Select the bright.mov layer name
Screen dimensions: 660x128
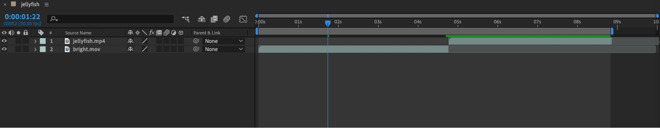[87, 49]
